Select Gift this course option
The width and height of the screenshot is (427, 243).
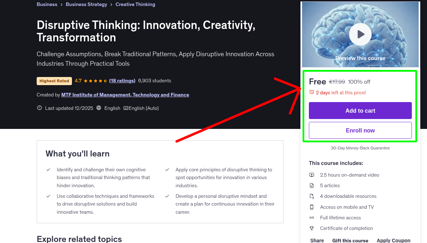point(350,240)
